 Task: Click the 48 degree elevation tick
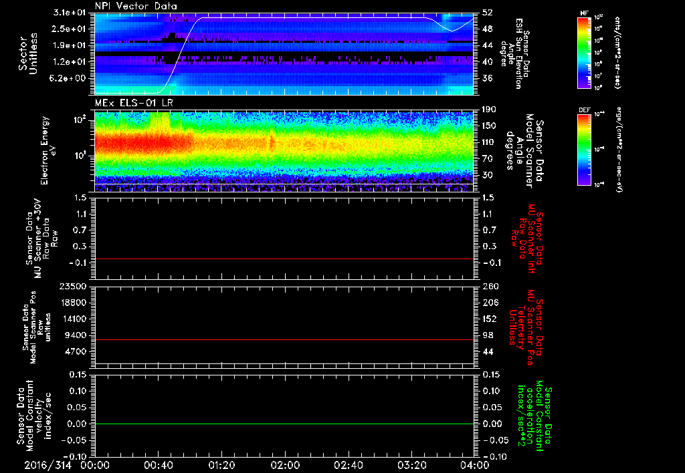(488, 29)
